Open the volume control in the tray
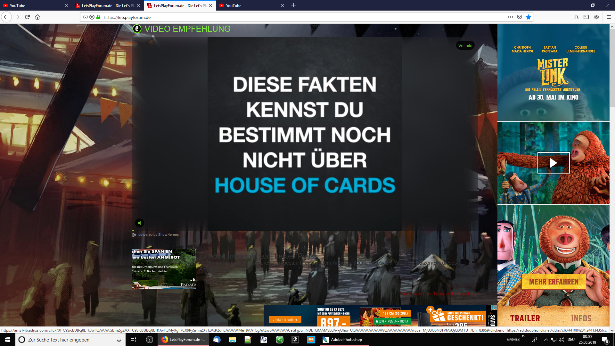Viewport: 615px width, 346px height. [561, 340]
